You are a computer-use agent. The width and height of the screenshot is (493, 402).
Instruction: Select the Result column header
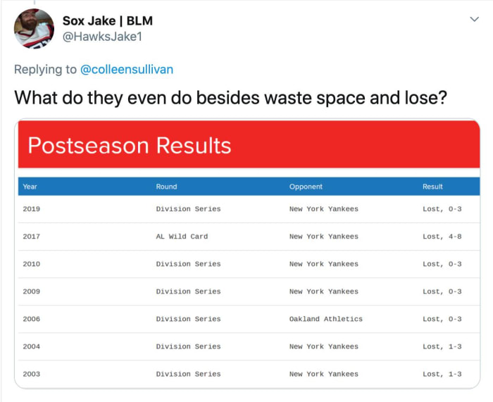click(432, 187)
